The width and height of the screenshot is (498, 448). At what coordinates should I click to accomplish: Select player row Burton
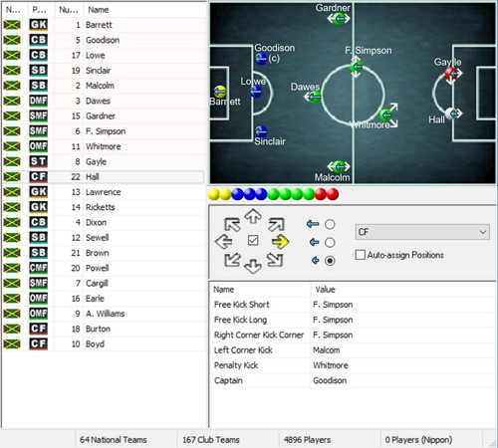tap(103, 329)
